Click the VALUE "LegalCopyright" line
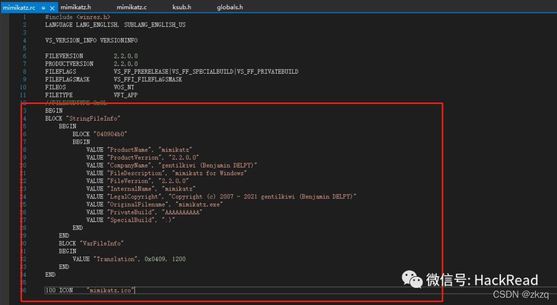 click(x=222, y=197)
